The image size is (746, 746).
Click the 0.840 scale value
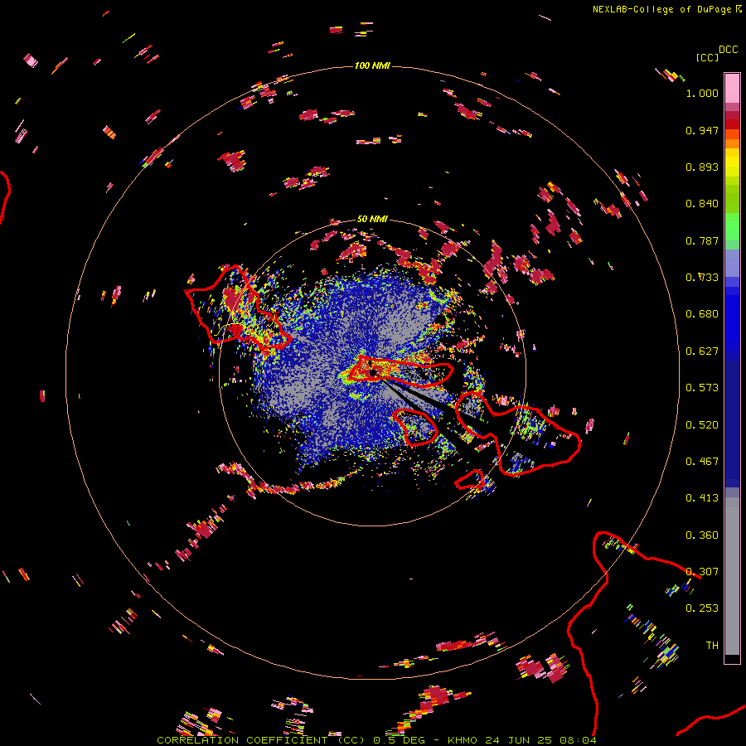(x=702, y=204)
